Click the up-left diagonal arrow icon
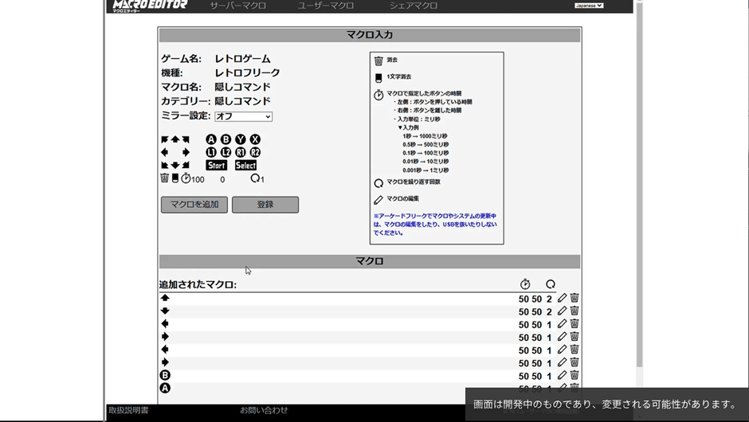This screenshot has width=749, height=422. click(165, 139)
